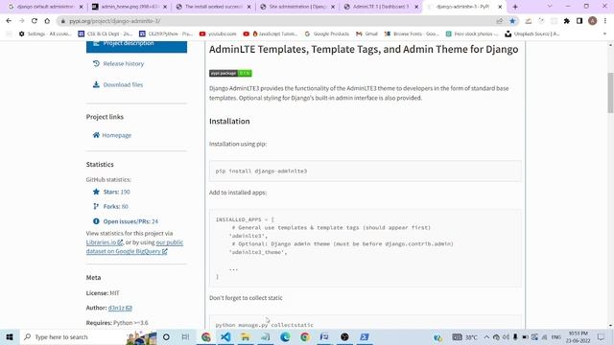Open the notification center icon

[x=602, y=336]
